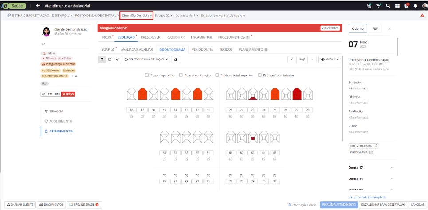
Task: Tick the Prótese total superior checkbox
Action: [x=217, y=75]
